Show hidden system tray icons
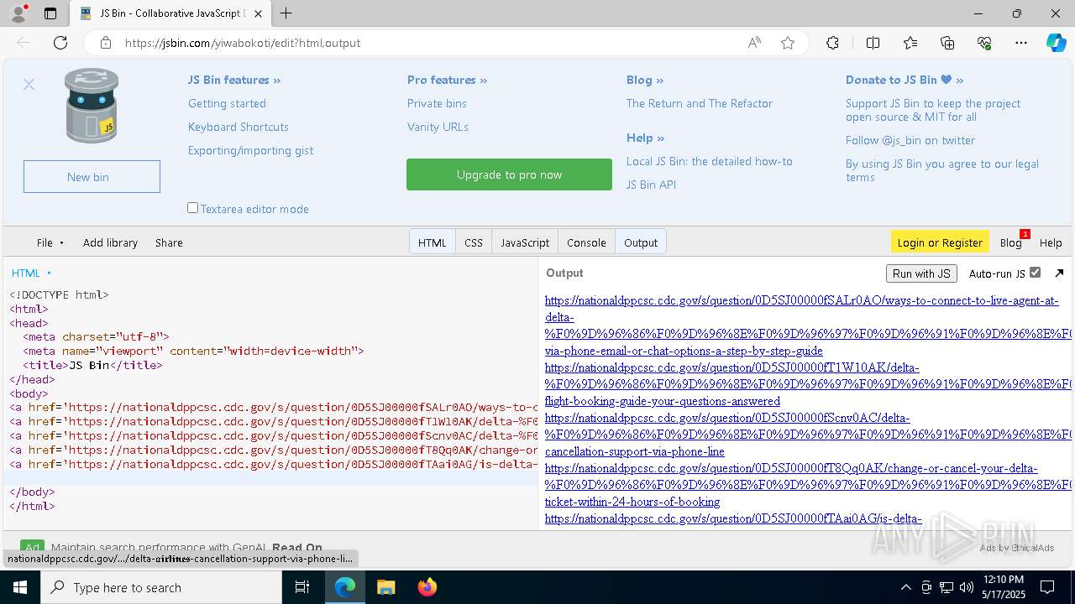The image size is (1075, 604). 905,587
